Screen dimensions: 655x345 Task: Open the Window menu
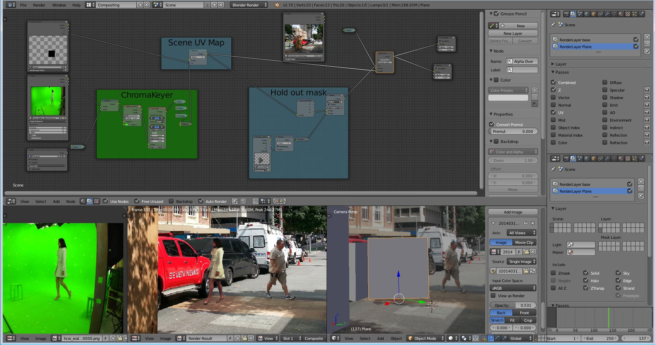click(59, 5)
